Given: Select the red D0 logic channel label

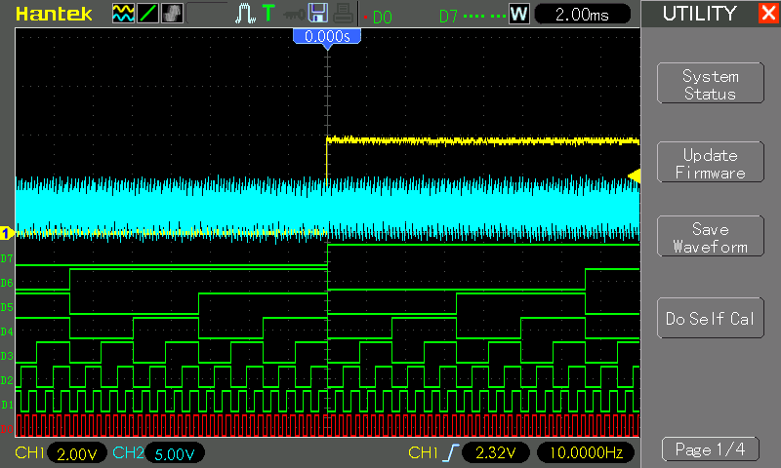Looking at the screenshot, I should click(7, 429).
